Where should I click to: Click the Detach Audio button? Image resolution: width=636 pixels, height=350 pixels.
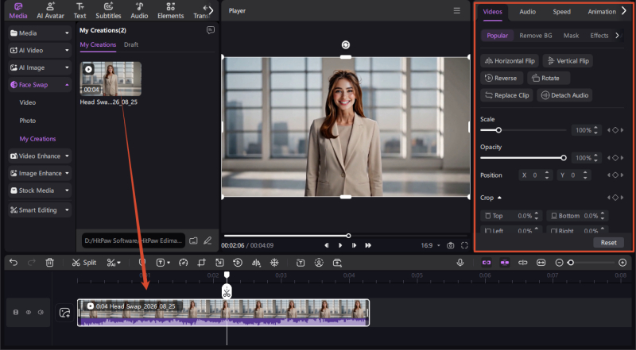pos(564,95)
